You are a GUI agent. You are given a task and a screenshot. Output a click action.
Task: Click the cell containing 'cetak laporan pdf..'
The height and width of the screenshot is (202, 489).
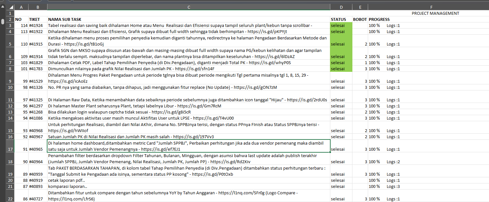(189, 181)
